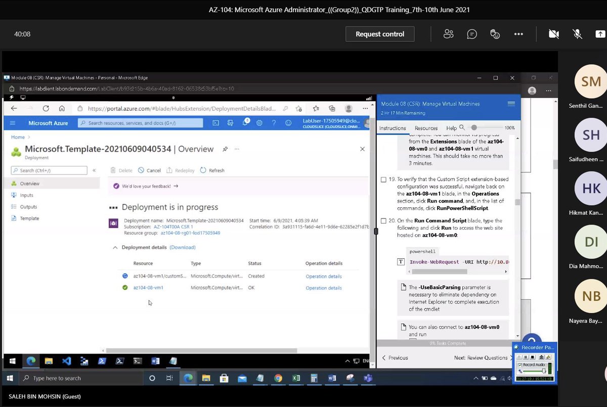
Task: Pin the deployment blade to dashboard
Action: pyautogui.click(x=225, y=149)
